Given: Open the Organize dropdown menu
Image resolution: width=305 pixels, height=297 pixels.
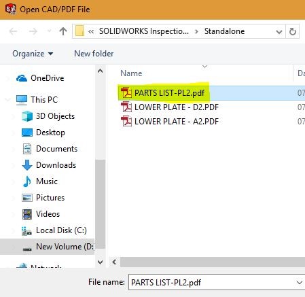Looking at the screenshot, I should [x=33, y=54].
